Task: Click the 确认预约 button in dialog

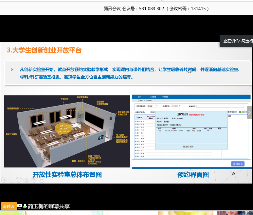Action: [x=186, y=147]
